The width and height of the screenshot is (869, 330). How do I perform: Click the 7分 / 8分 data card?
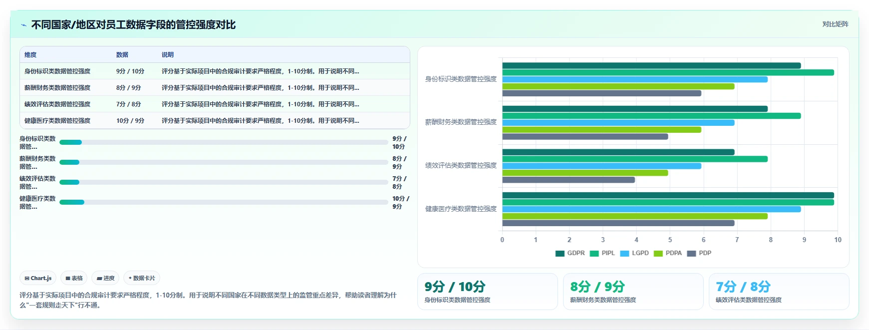(x=779, y=292)
